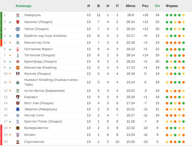Sort the standings by Оч points header

tap(157, 6)
